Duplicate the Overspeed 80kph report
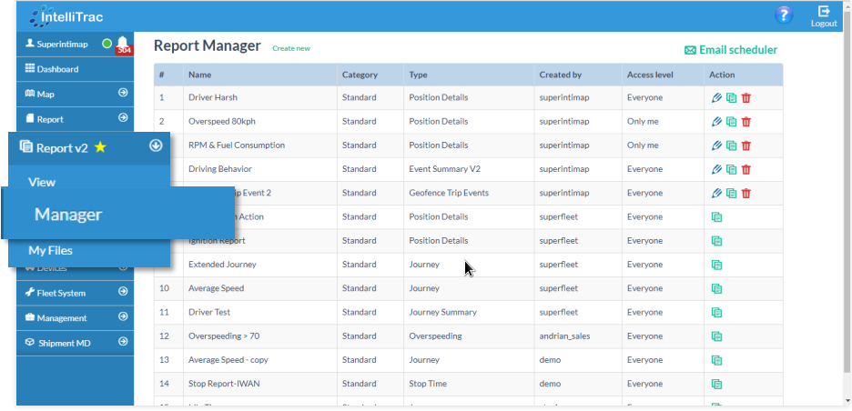Screen dimensions: 852x411 pyautogui.click(x=731, y=122)
